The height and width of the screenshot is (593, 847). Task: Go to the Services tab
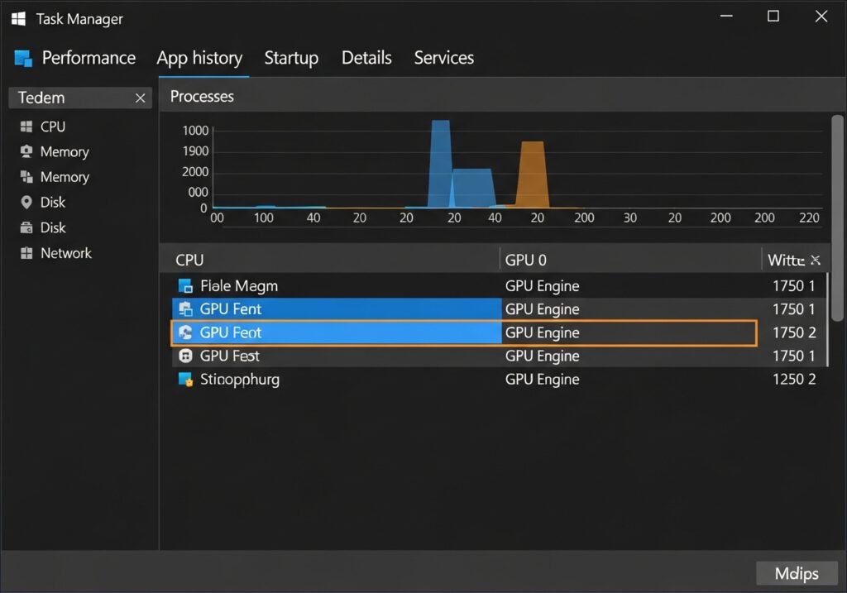click(x=443, y=58)
